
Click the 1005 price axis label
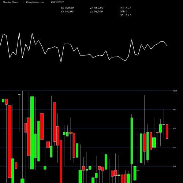pos(175,91)
